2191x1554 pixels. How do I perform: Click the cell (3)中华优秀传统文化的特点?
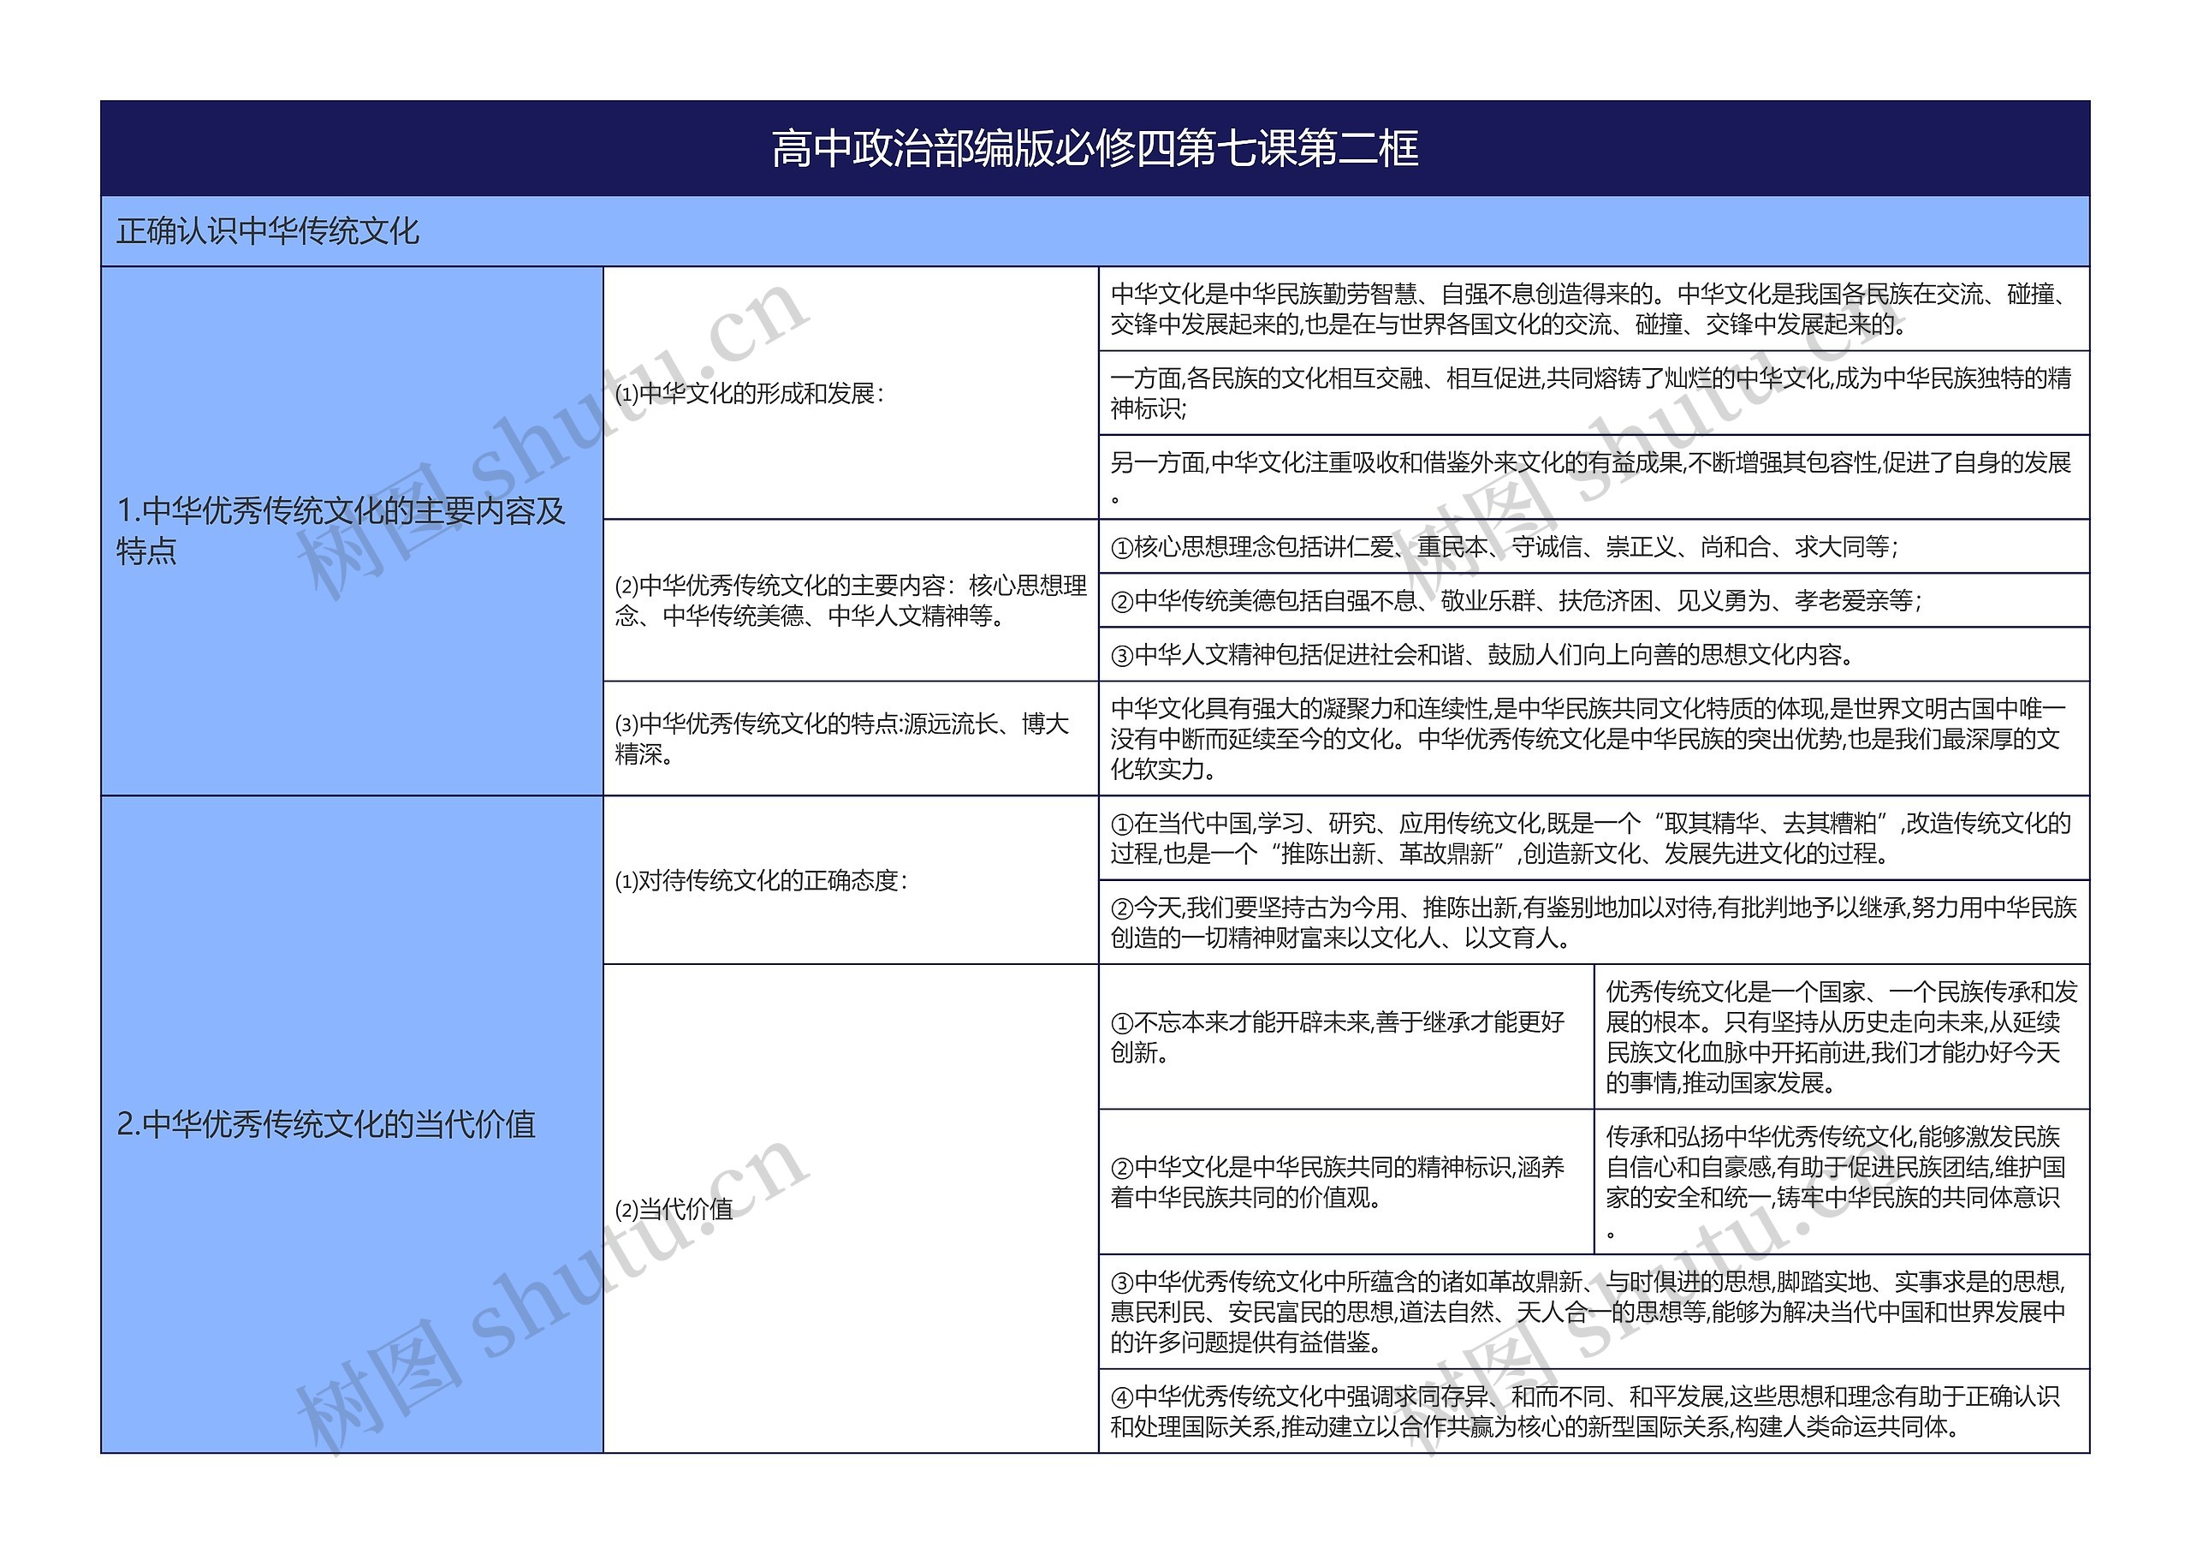click(852, 738)
